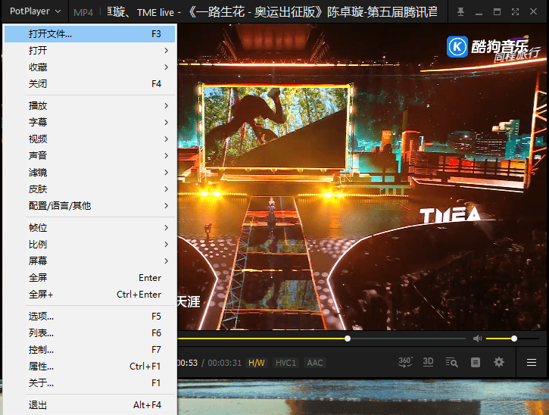Image resolution: width=549 pixels, height=415 pixels.
Task: Select 全屏+ Ctrl+Enter menu item
Action: pos(89,295)
